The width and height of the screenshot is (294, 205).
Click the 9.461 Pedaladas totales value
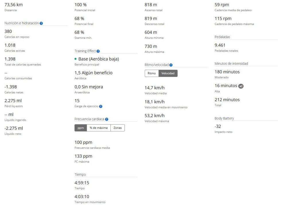(x=220, y=45)
